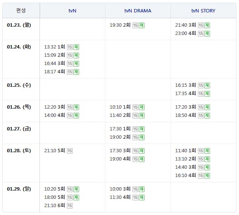The width and height of the screenshot is (239, 215).
Task: Click the green 재 rerun icon beside 19:00 4회
Action: [142, 159]
